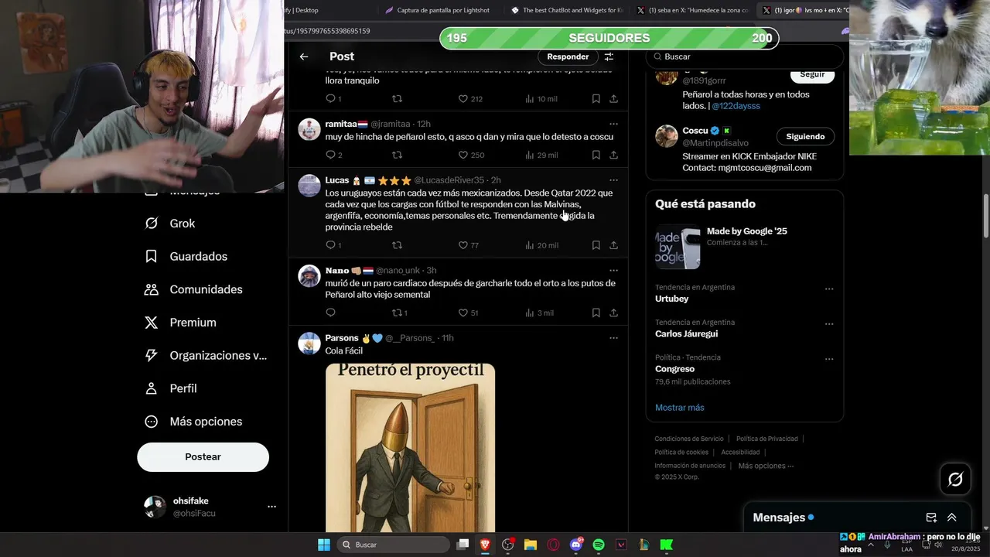
Task: Open account menu dots next to ohsifake
Action: (271, 507)
